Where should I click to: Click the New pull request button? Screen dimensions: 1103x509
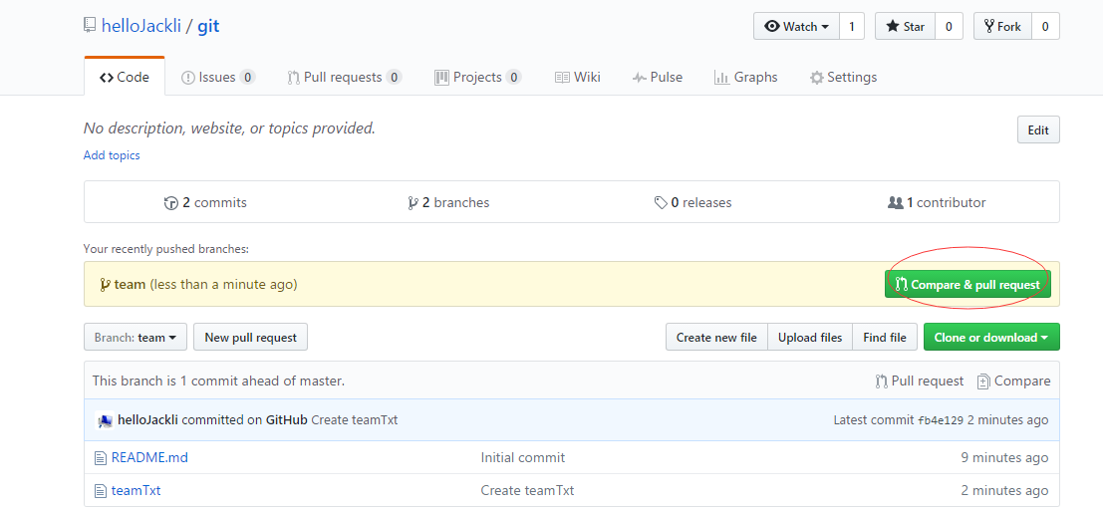pos(250,338)
